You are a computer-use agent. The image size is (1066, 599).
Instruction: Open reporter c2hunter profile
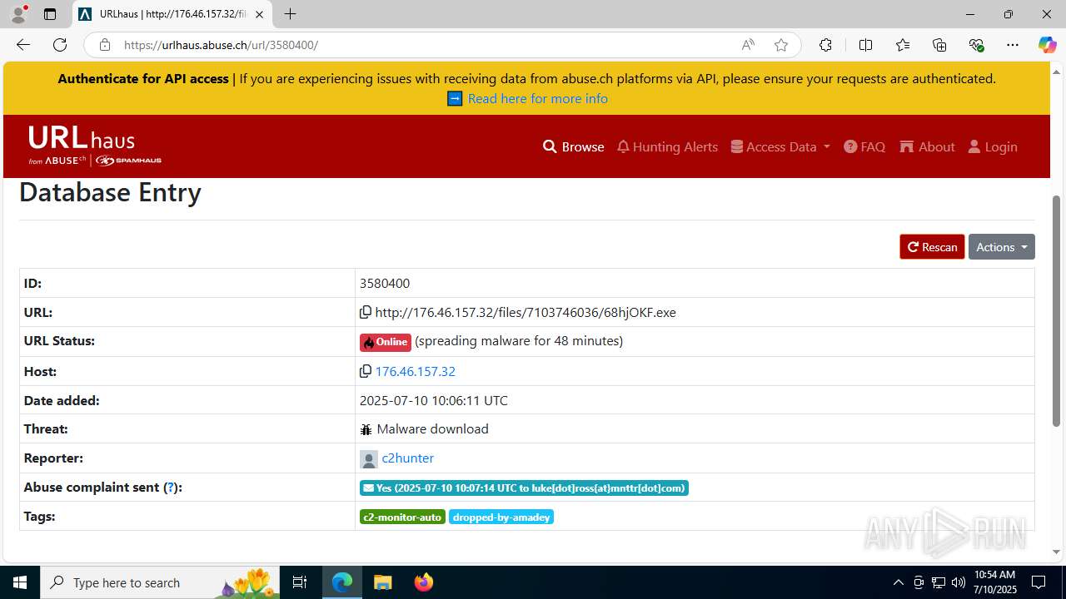[x=407, y=458]
